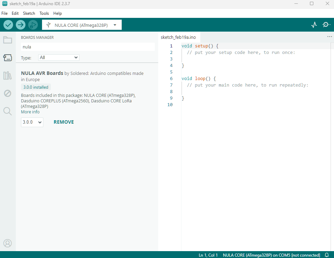Click the Verify checkmark button
Image resolution: width=334 pixels, height=258 pixels.
tap(8, 25)
